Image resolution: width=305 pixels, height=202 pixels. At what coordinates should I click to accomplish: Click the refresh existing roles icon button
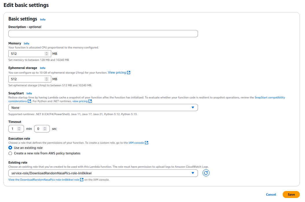(206, 173)
